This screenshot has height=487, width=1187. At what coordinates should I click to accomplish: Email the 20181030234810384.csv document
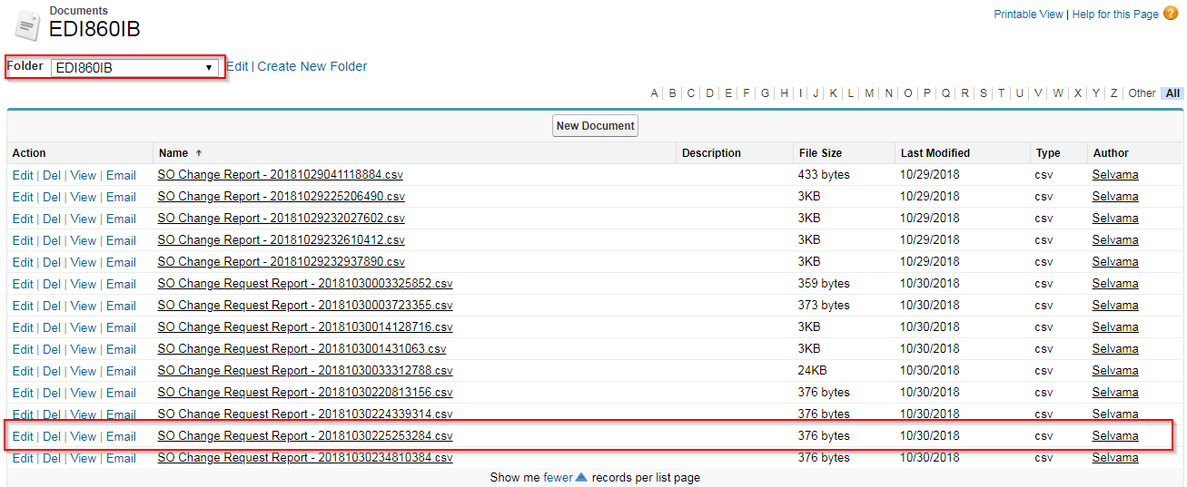(121, 458)
